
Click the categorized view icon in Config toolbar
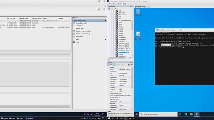coord(108,64)
